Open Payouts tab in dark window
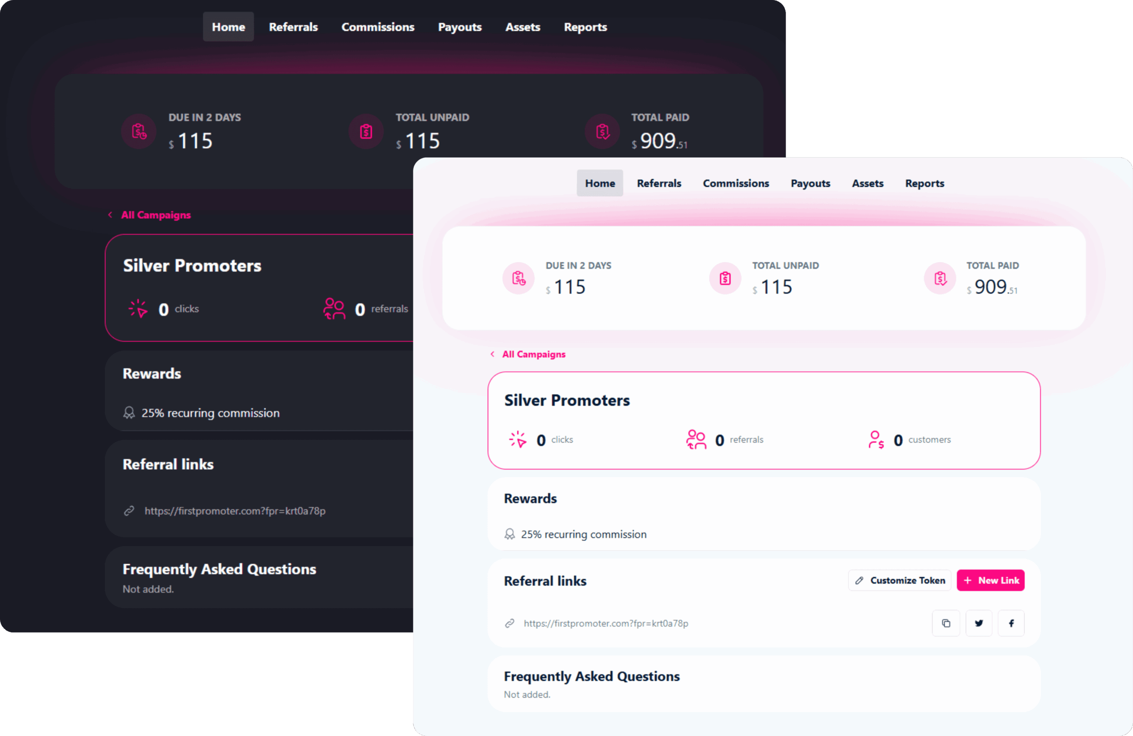The width and height of the screenshot is (1133, 736). point(460,27)
